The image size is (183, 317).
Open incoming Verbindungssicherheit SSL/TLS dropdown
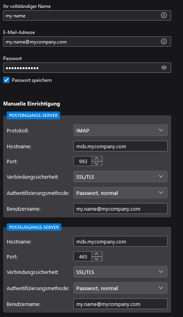pyautogui.click(x=121, y=177)
